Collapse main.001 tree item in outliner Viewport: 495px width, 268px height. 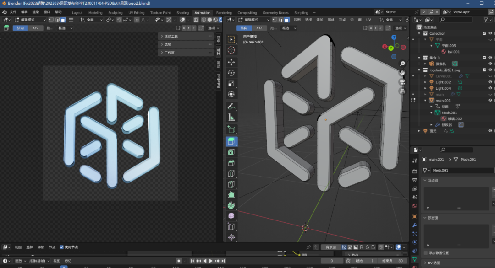click(425, 101)
